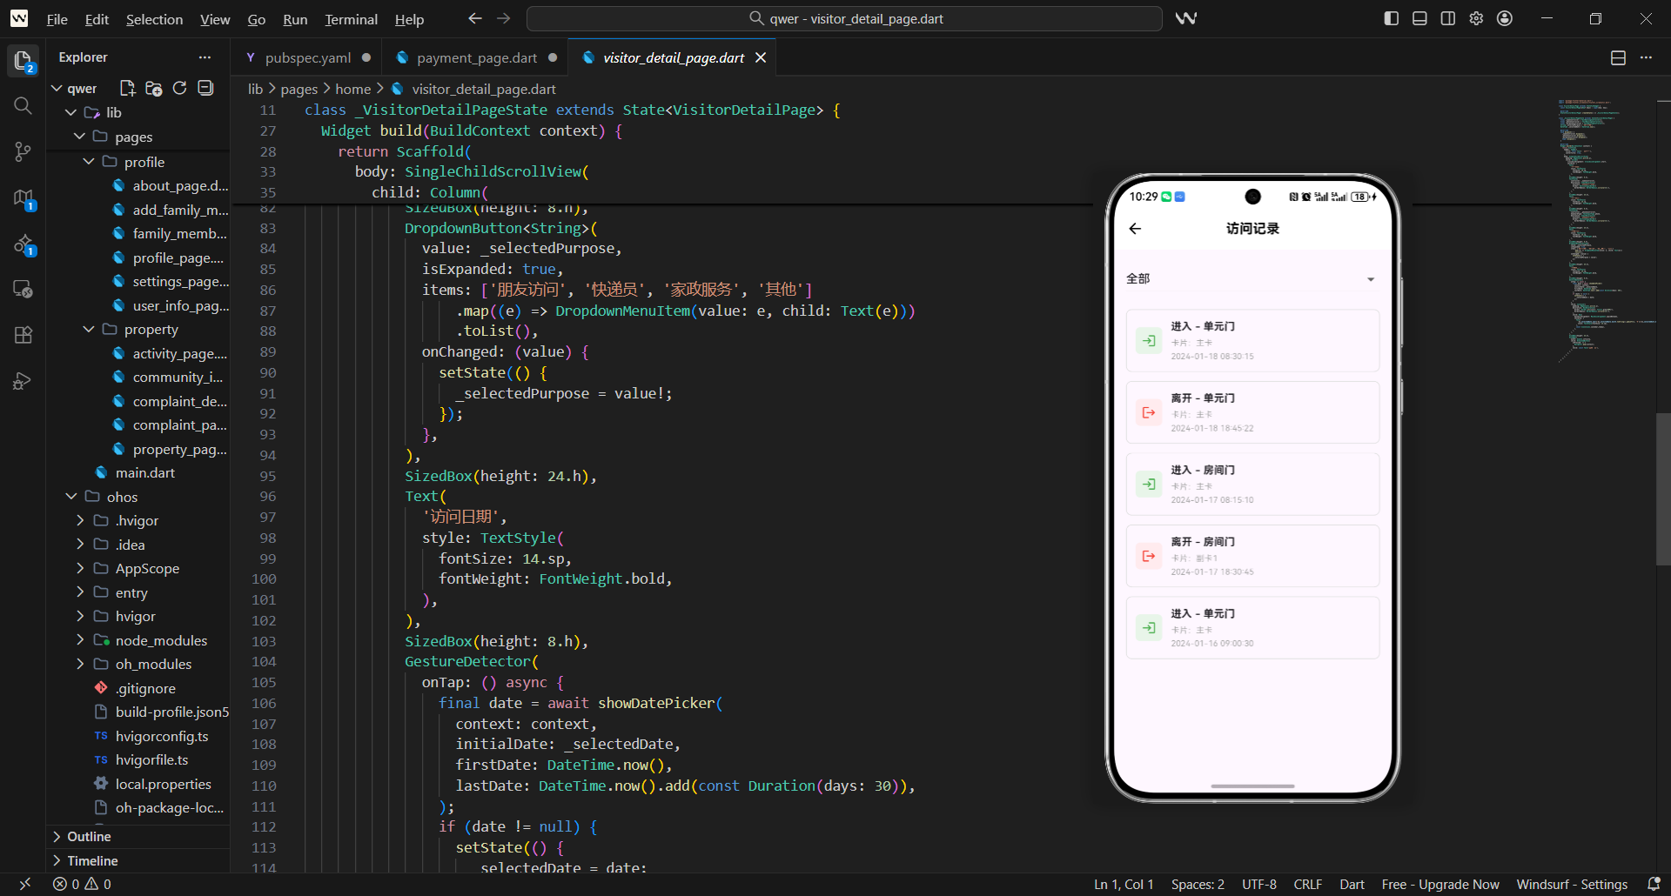Click the remote window icon in status bar

[24, 884]
